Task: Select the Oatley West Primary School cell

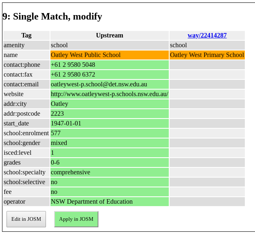Action: (207, 55)
